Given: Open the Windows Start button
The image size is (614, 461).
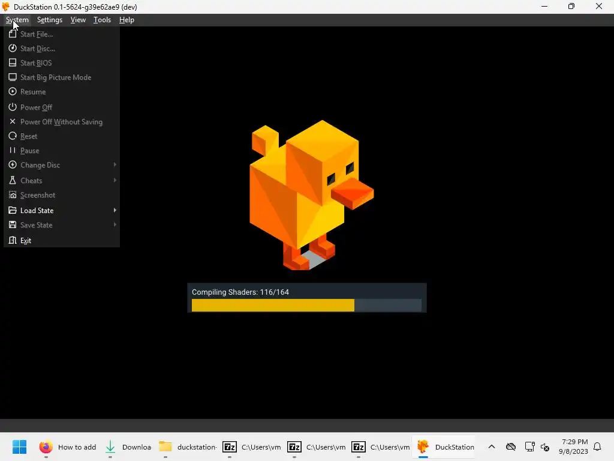Looking at the screenshot, I should click(x=19, y=447).
